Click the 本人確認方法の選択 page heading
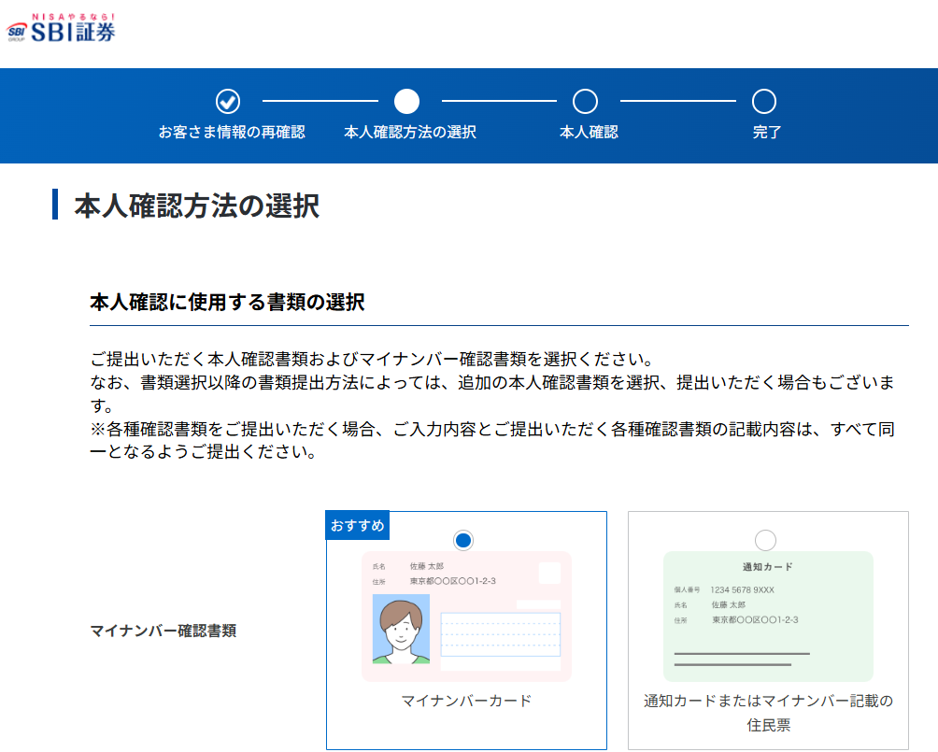938x752 pixels. coord(196,206)
